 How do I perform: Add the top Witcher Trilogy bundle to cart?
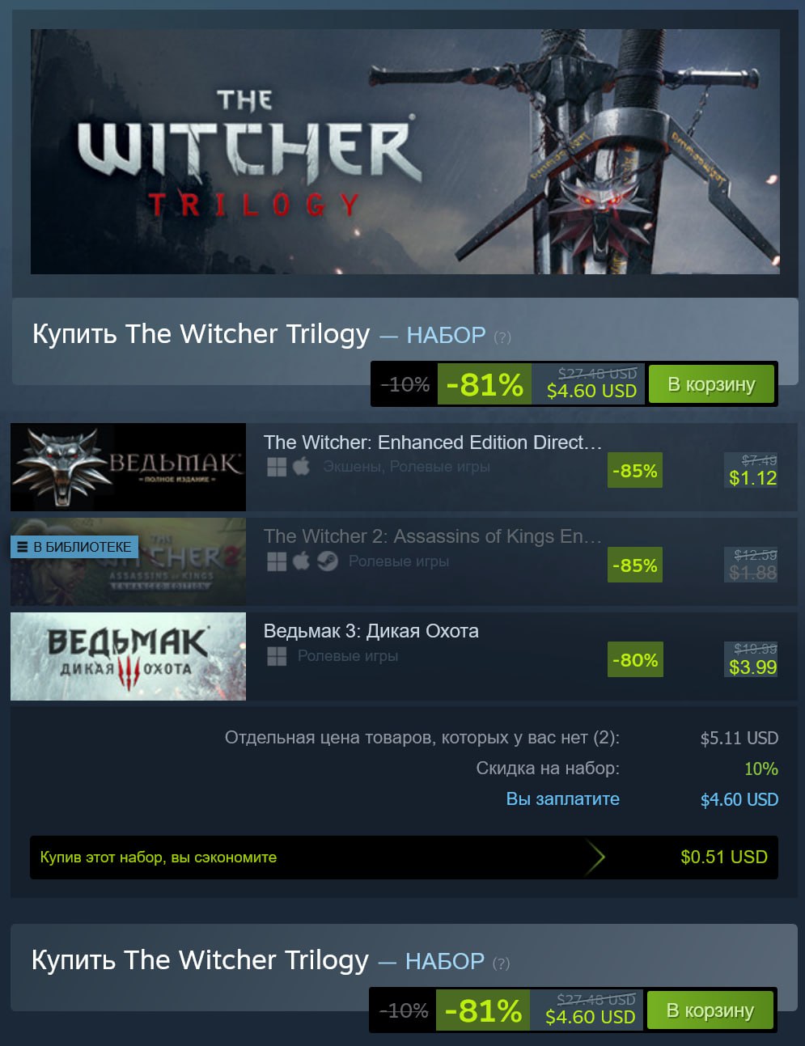coord(711,384)
